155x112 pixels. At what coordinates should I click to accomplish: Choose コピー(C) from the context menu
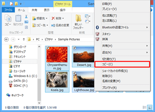pos(122,64)
